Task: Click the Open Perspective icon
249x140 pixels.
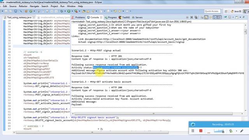Action: (226, 11)
